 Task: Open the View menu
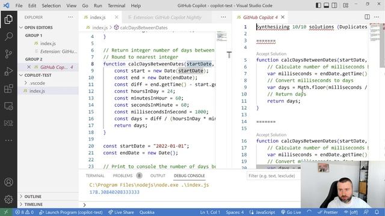coord(71,5)
